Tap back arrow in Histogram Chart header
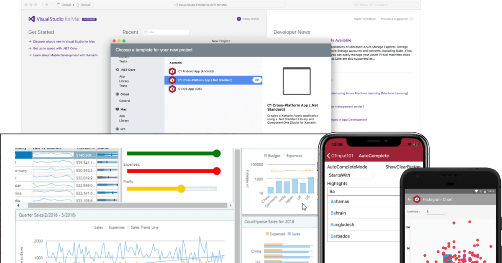502x263 pixels. tap(409, 200)
